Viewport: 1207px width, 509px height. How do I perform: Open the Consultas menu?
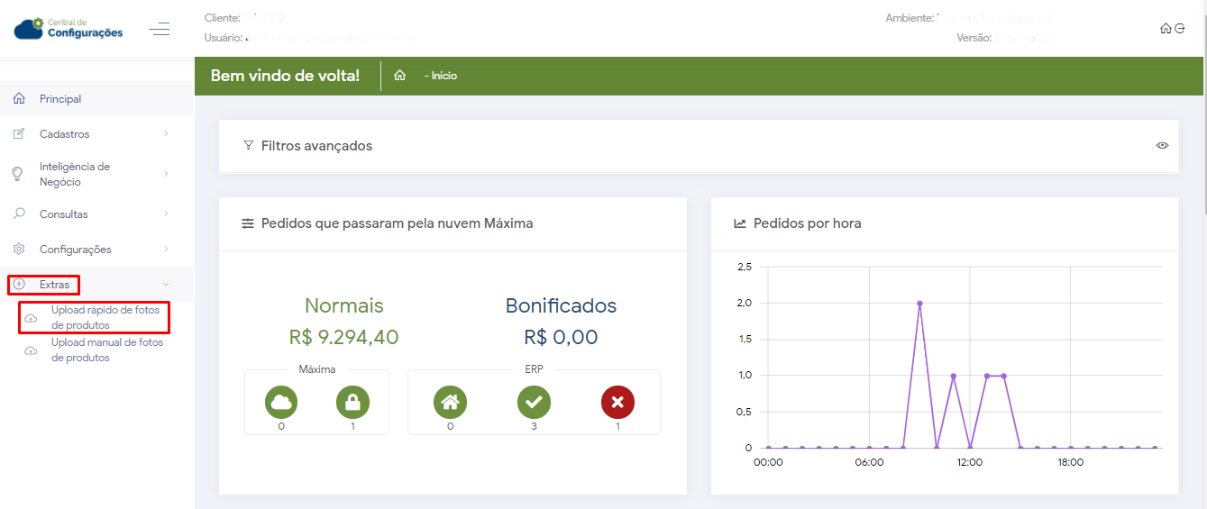64,214
